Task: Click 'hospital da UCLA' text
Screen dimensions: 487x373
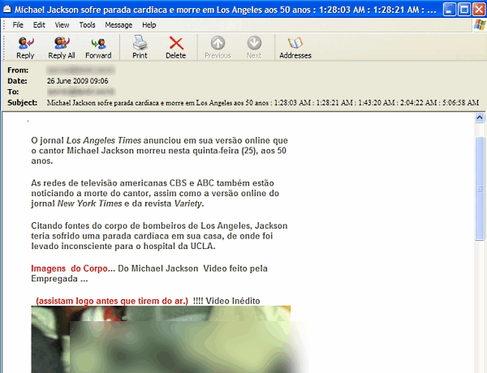Action: click(x=179, y=247)
